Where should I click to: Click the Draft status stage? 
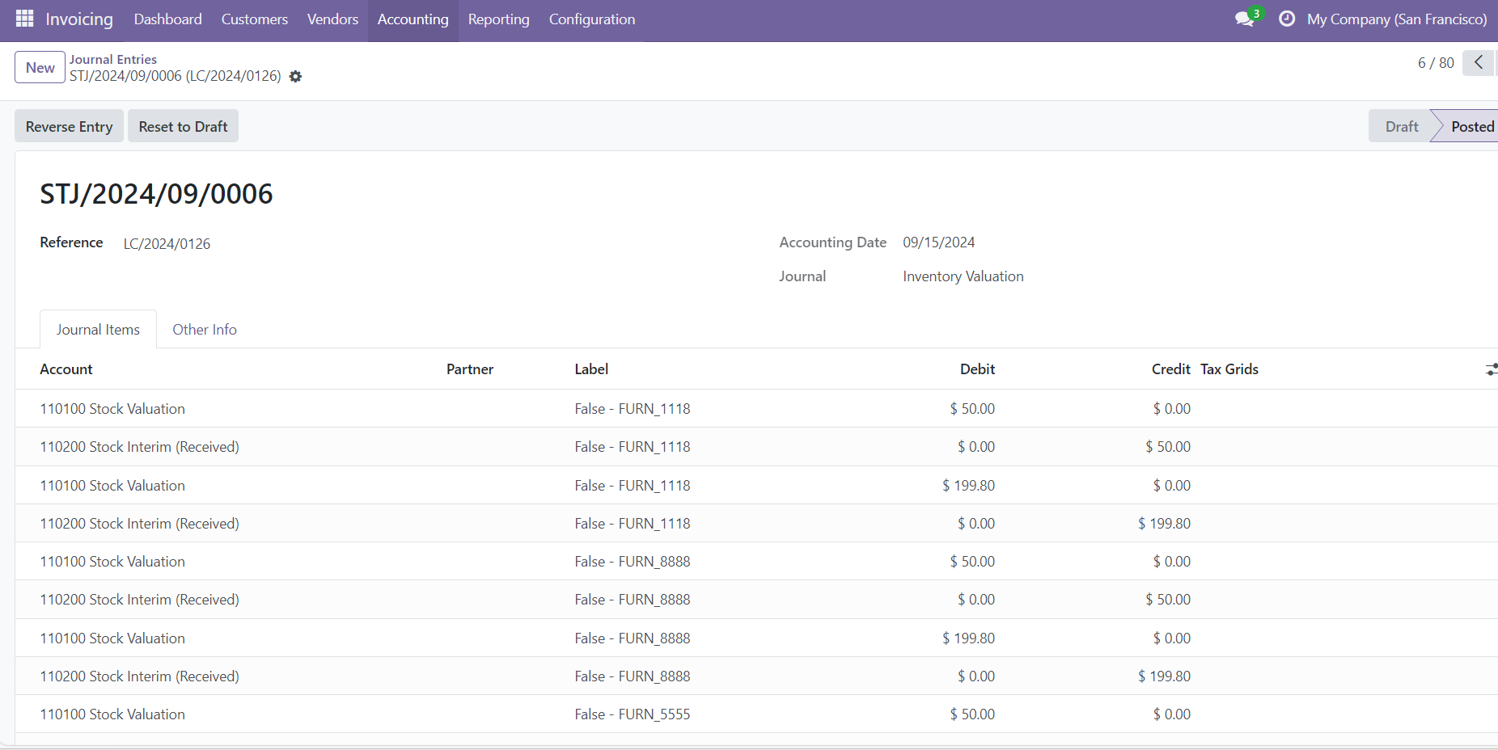pos(1401,127)
